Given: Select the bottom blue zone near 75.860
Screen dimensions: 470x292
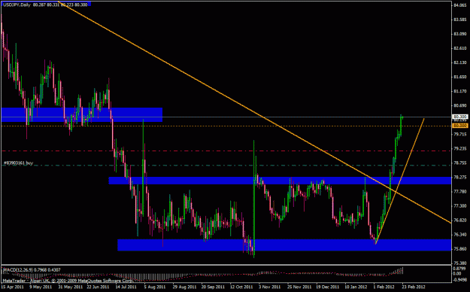Looking at the screenshot, I should pos(284,245).
